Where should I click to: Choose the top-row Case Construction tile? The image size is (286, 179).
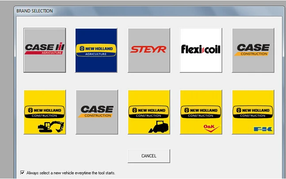pos(253,50)
